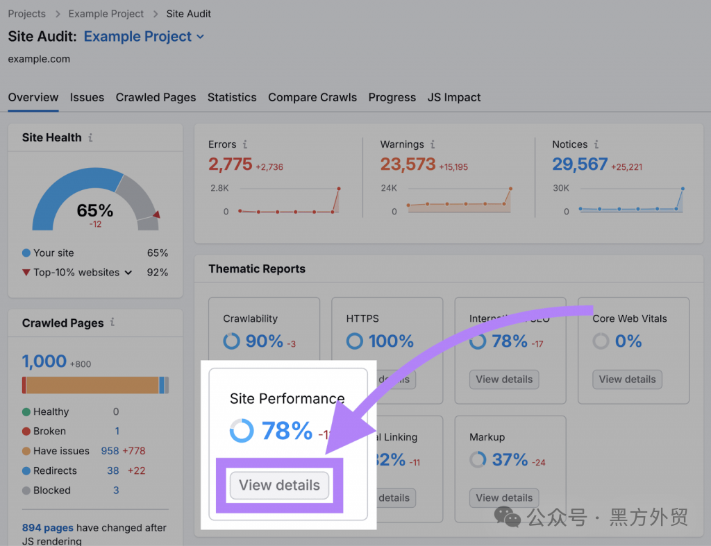This screenshot has height=546, width=711.
Task: Select the Crawled Pages total 1,000
Action: 44,361
